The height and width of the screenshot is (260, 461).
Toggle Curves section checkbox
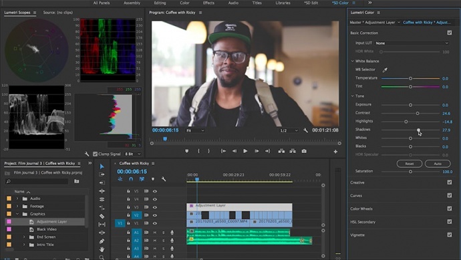pyautogui.click(x=450, y=195)
